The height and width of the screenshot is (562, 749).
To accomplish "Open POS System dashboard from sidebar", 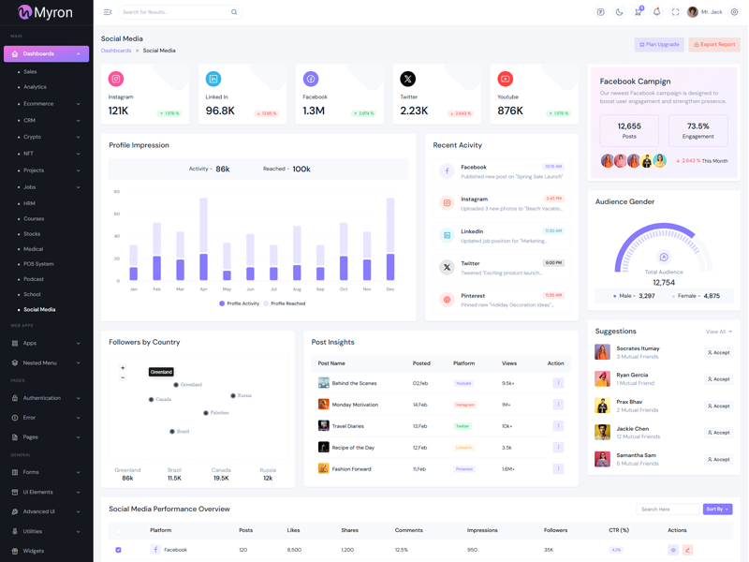I will [x=38, y=264].
